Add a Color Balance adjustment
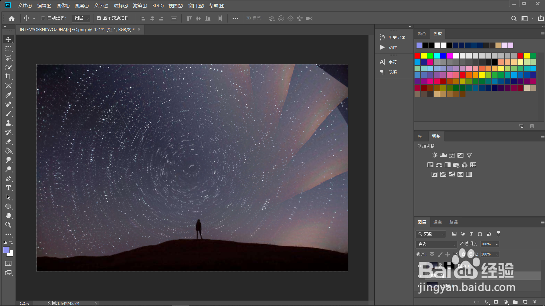 pyautogui.click(x=439, y=165)
